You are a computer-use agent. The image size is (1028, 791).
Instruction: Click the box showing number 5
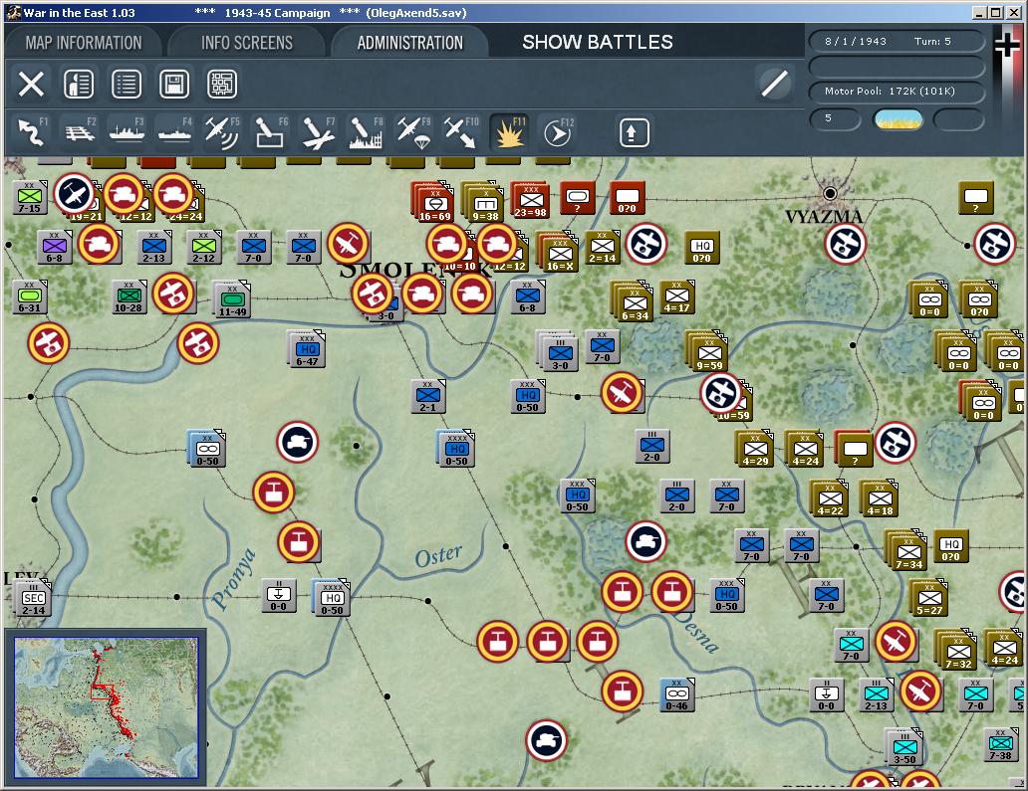pyautogui.click(x=835, y=119)
